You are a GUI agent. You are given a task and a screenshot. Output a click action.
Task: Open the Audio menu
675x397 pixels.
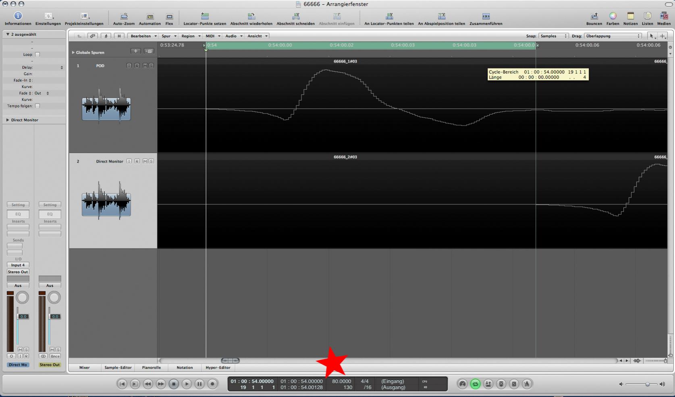pos(233,36)
